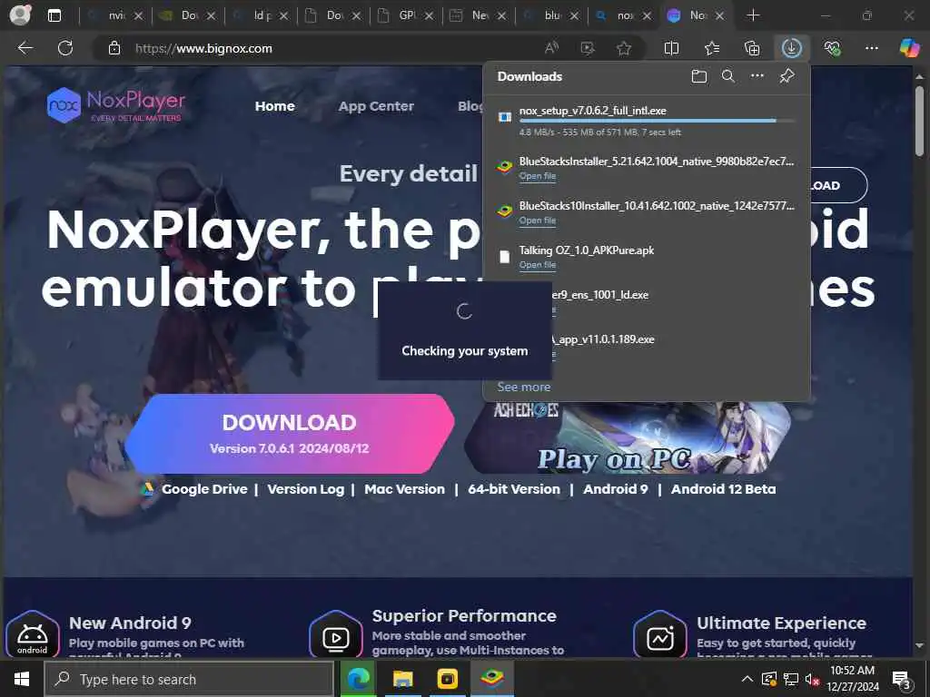
Task: Click the page vertical scrollbar
Action: coord(919,121)
